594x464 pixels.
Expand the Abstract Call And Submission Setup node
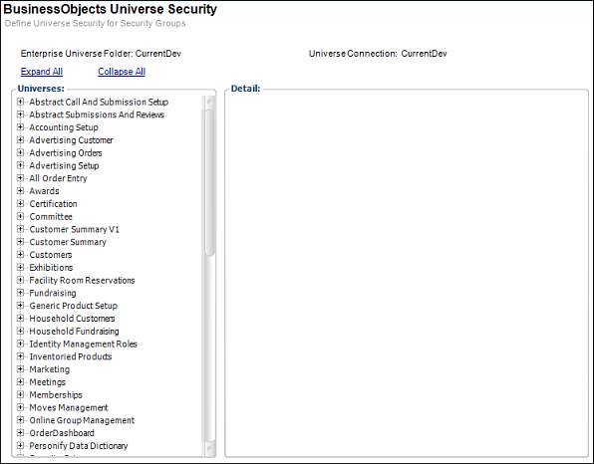click(21, 102)
